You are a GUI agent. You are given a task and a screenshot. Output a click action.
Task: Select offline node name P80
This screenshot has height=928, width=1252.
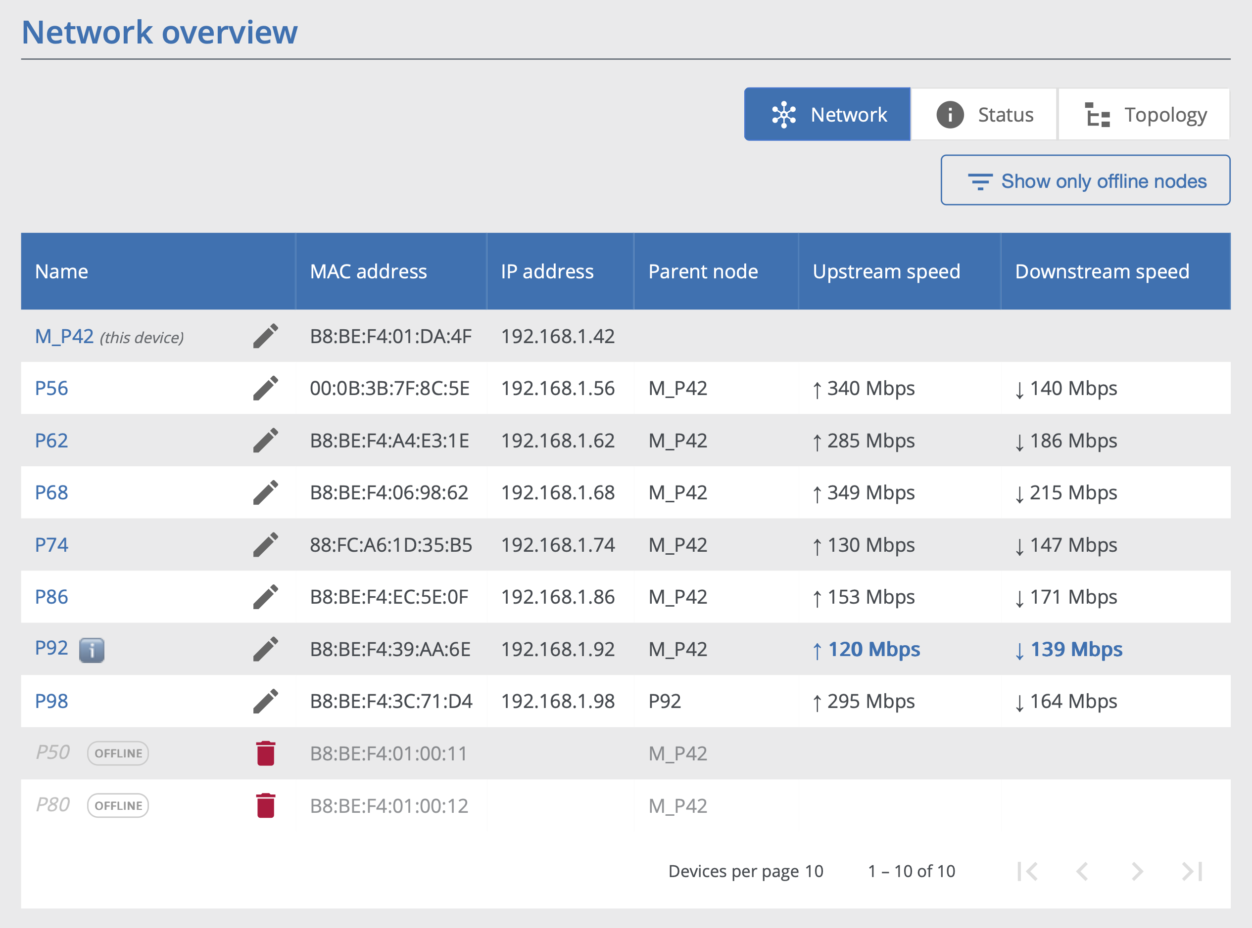click(x=53, y=805)
